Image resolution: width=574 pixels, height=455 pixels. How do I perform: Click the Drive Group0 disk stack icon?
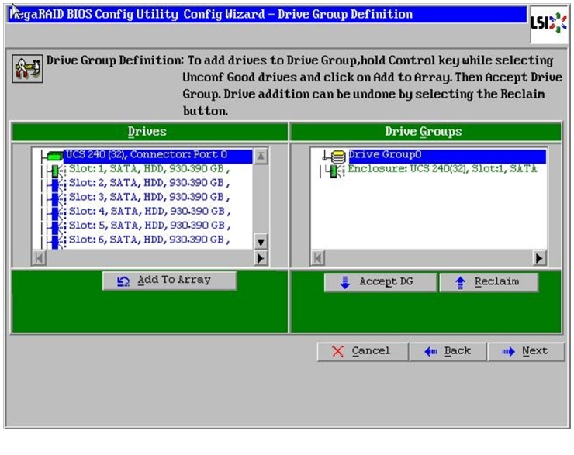pos(337,156)
